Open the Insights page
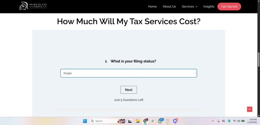The width and height of the screenshot is (260, 125). 209,7
